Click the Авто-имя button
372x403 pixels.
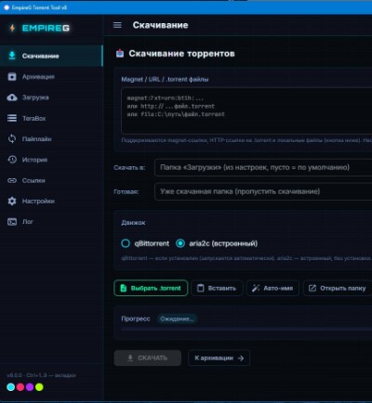[x=272, y=288]
